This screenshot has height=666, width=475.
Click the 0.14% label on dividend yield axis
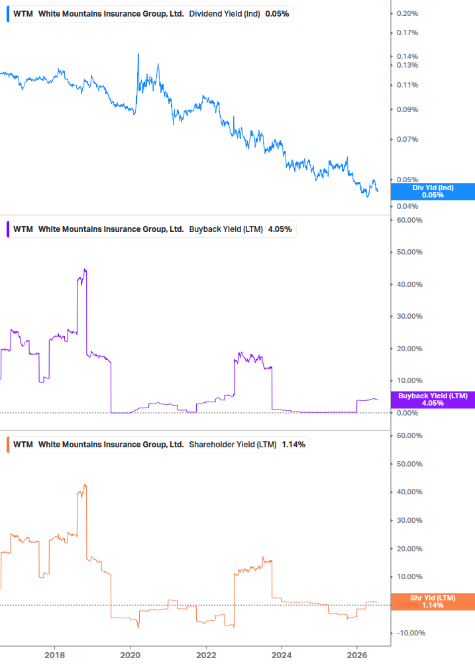[407, 56]
